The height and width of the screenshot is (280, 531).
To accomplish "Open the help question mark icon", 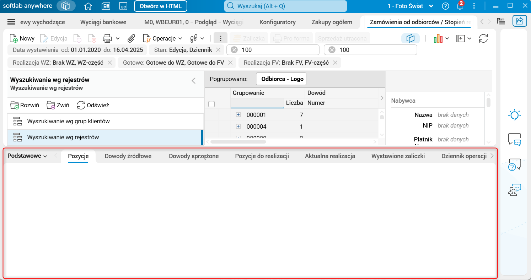I will coord(445,6).
